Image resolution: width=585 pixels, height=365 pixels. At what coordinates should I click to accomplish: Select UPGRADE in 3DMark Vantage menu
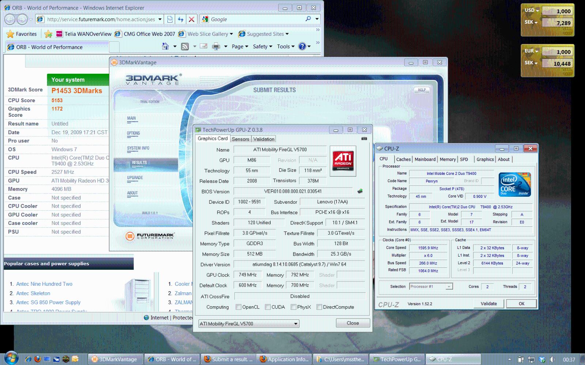point(135,178)
